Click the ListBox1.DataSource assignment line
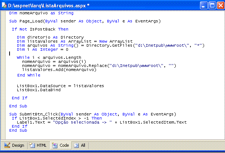The image size is (225, 153). [60, 86]
